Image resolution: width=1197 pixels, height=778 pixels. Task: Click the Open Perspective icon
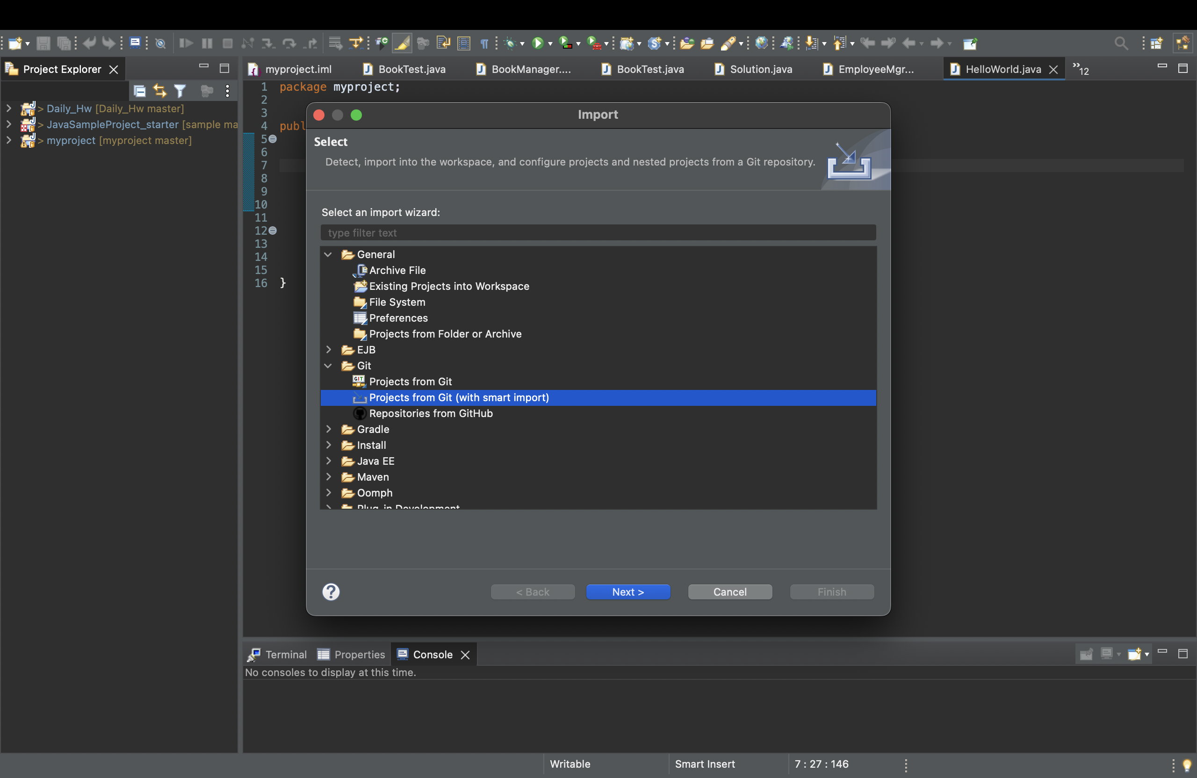coord(1156,43)
